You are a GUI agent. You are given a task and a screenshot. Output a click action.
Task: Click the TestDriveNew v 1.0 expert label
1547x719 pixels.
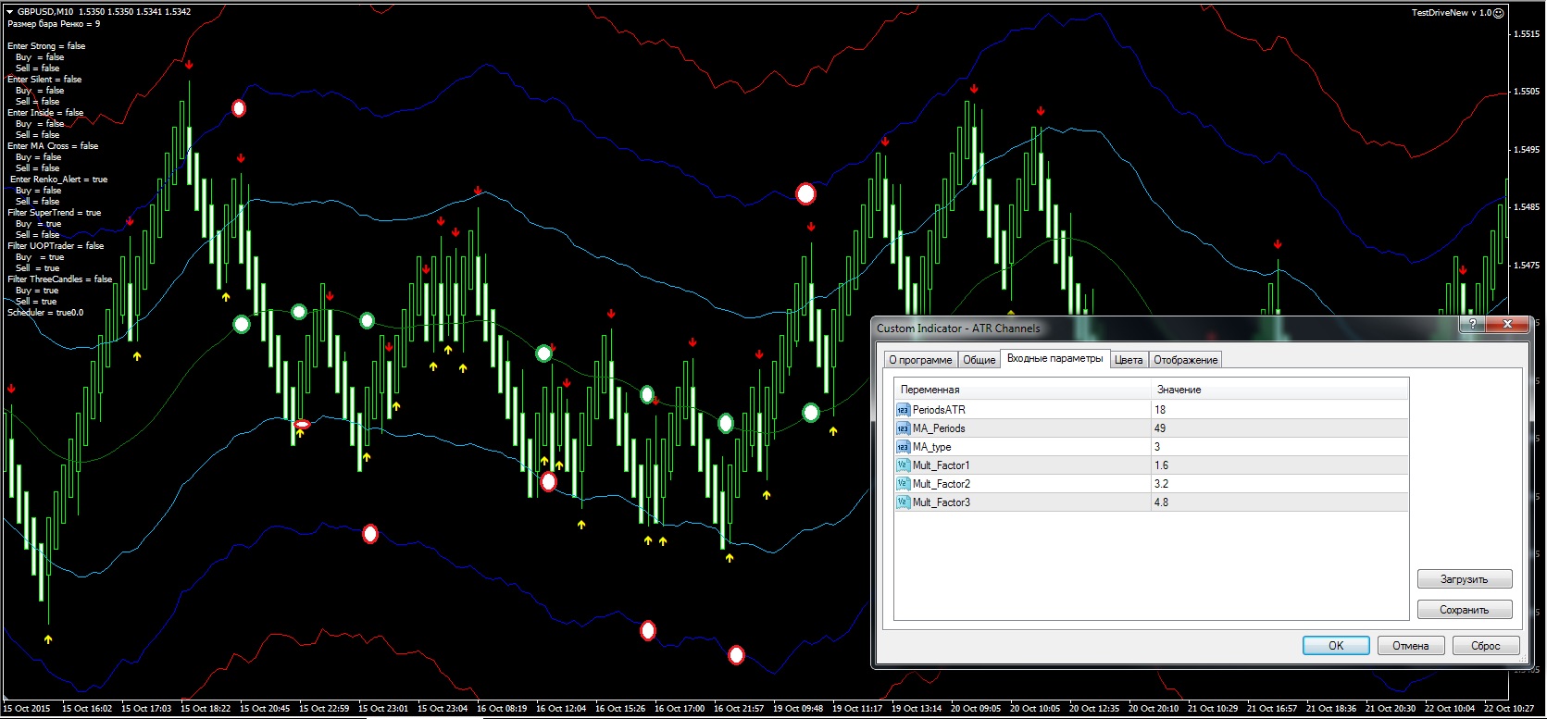click(x=1452, y=13)
